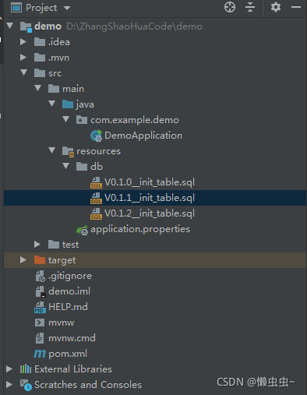
Task: Click the External Libraries bar icon
Action: tap(26, 369)
